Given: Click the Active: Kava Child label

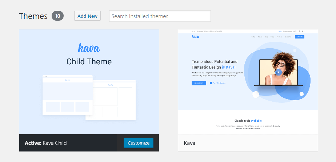Looking at the screenshot, I should pos(46,143).
